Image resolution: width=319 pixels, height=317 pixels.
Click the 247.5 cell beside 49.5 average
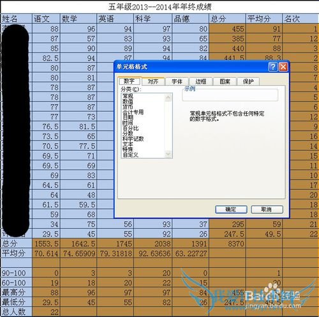[x=227, y=234]
